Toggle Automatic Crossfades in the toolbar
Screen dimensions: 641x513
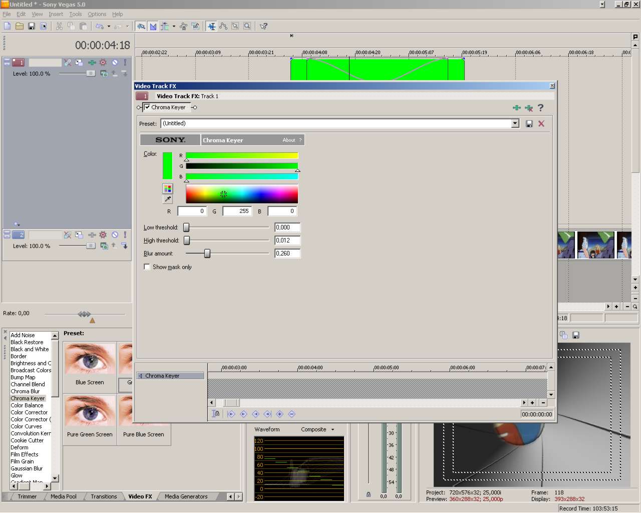pyautogui.click(x=153, y=26)
